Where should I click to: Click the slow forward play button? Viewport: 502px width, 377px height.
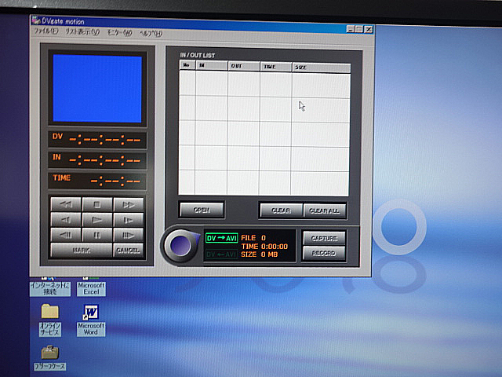[x=128, y=219]
